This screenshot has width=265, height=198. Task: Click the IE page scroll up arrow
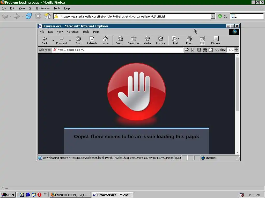(x=237, y=56)
